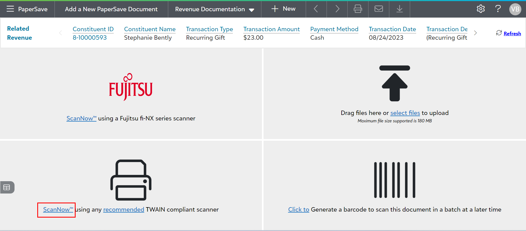Click the Transaction Date header
The height and width of the screenshot is (231, 526).
pyautogui.click(x=392, y=29)
